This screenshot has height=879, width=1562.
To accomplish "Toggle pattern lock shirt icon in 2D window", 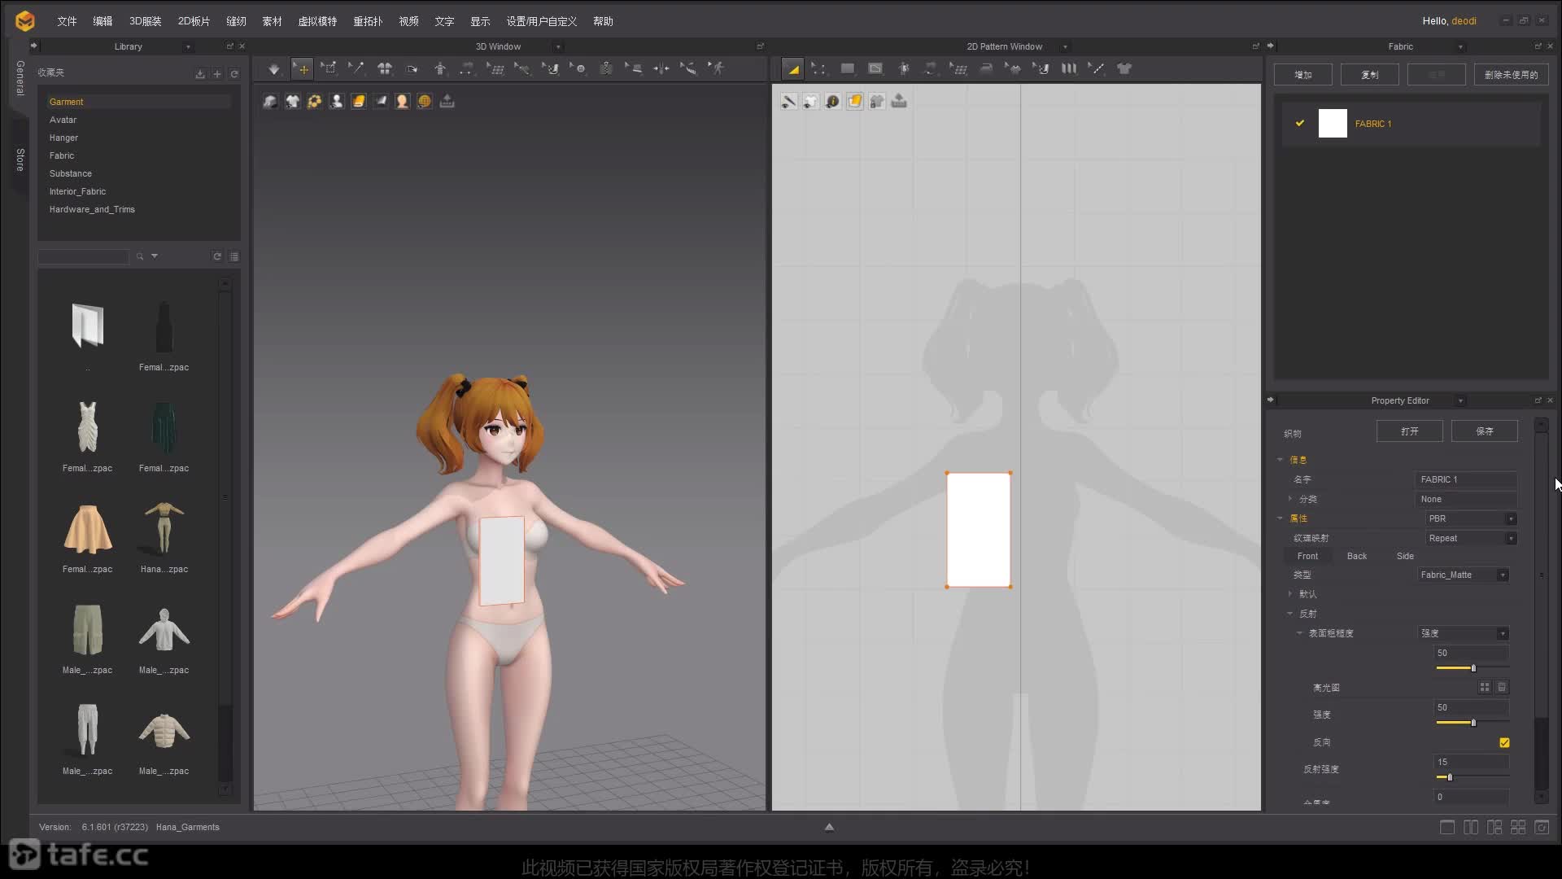I will point(877,101).
